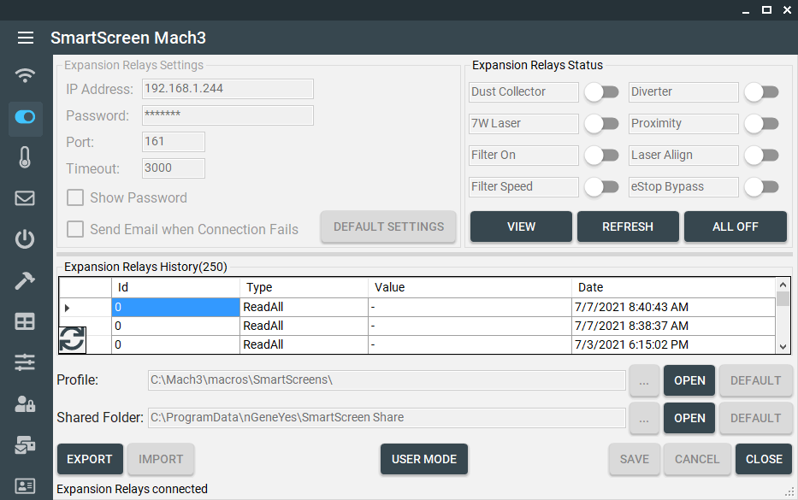The width and height of the screenshot is (798, 500).
Task: Open the hamburger menu
Action: tap(26, 38)
